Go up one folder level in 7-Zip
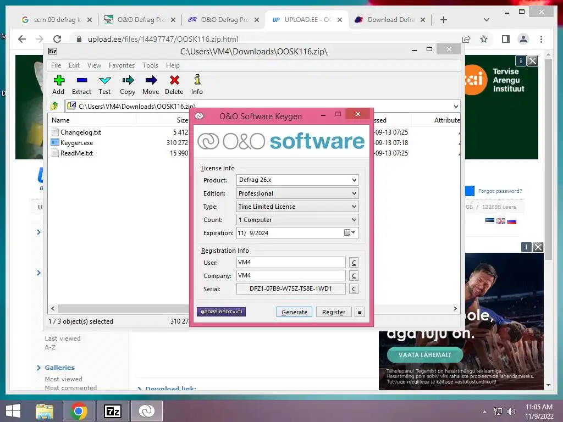Image resolution: width=563 pixels, height=422 pixels. coord(54,106)
